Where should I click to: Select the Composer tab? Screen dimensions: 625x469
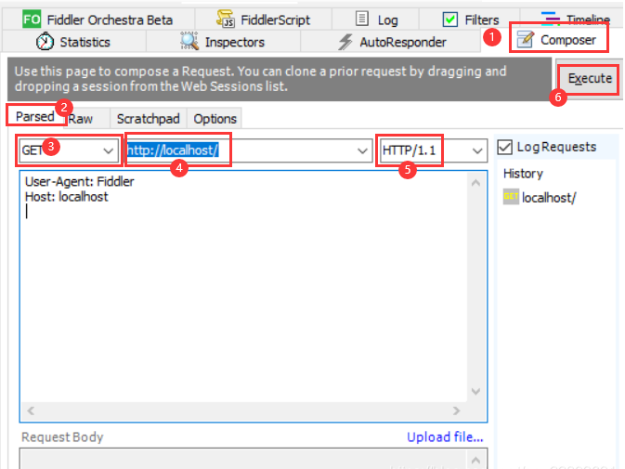(x=558, y=39)
